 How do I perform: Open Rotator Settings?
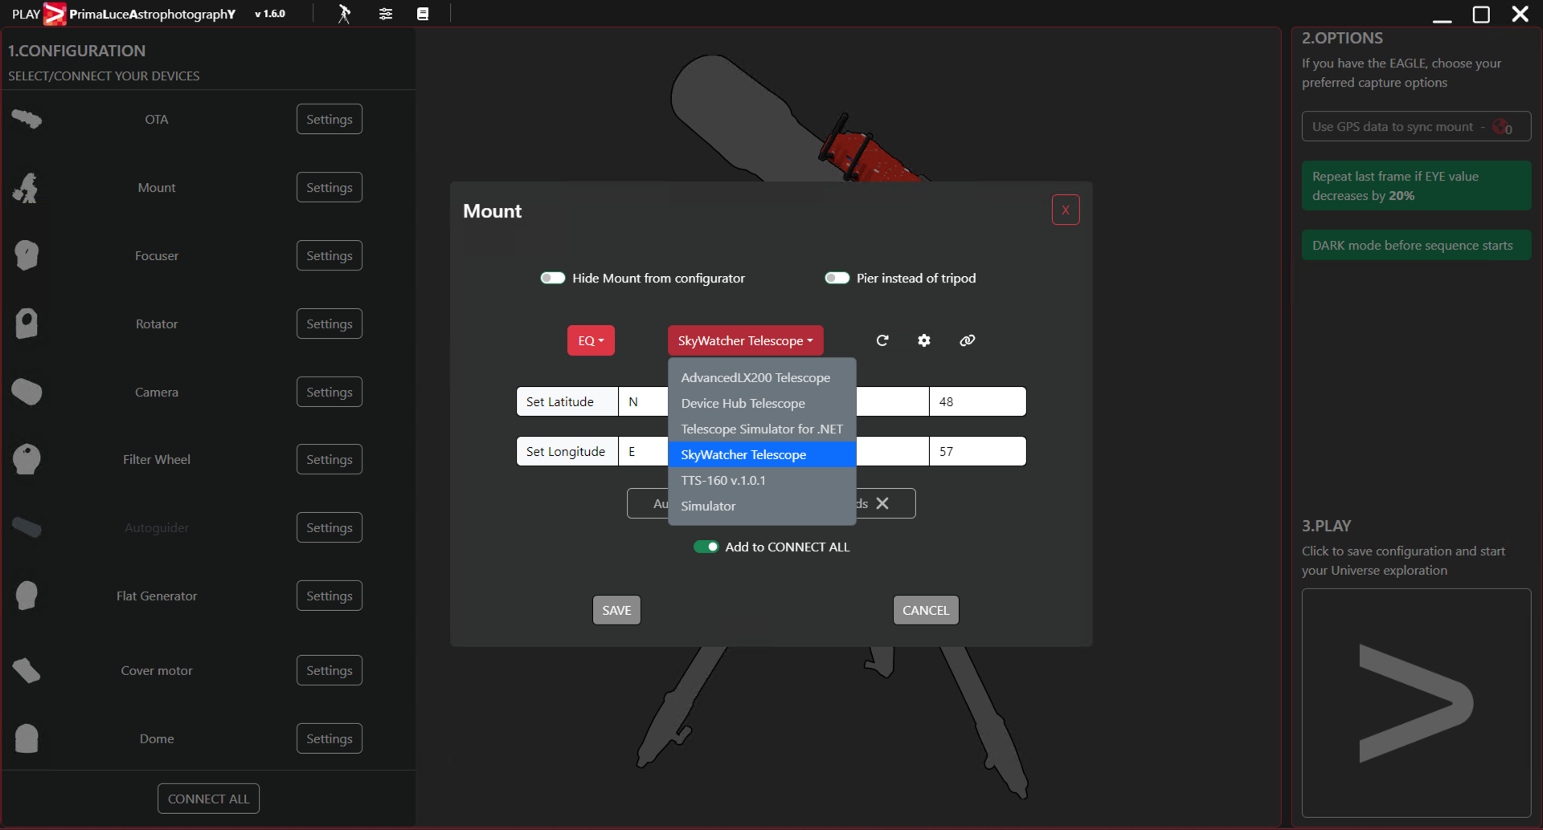tap(329, 323)
